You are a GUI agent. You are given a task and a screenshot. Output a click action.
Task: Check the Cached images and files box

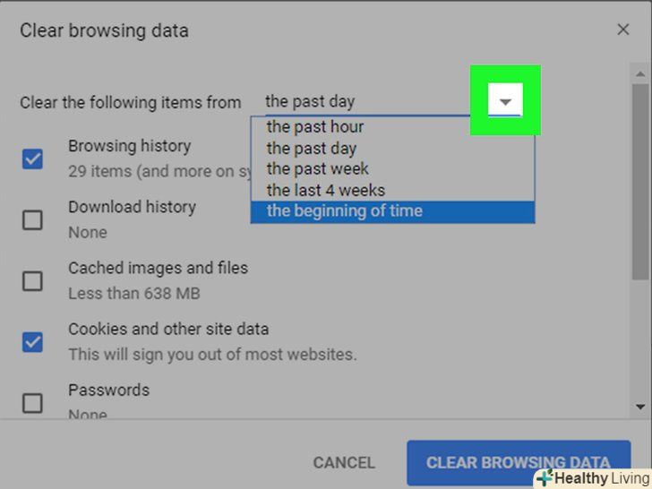[x=32, y=281]
